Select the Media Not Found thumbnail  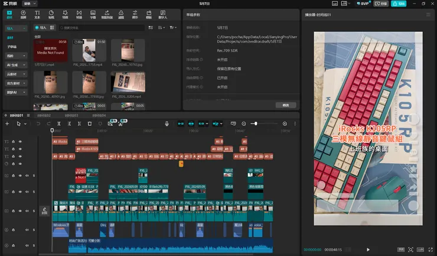click(x=50, y=50)
